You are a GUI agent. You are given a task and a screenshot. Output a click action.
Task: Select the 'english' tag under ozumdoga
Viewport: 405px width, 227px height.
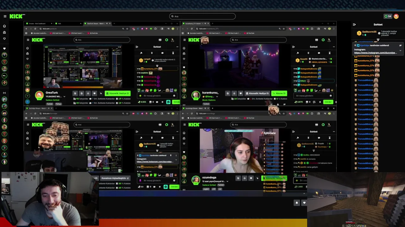[x=206, y=189]
